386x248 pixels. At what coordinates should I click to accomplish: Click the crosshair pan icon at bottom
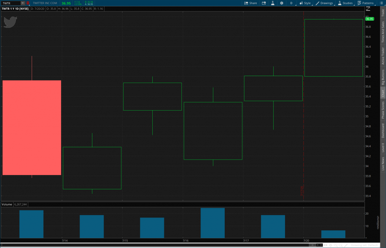331,245
